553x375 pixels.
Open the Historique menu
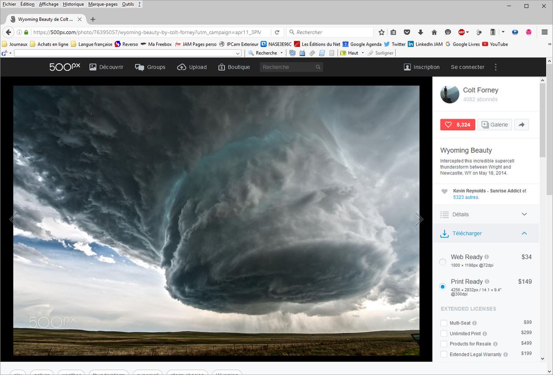pos(73,4)
